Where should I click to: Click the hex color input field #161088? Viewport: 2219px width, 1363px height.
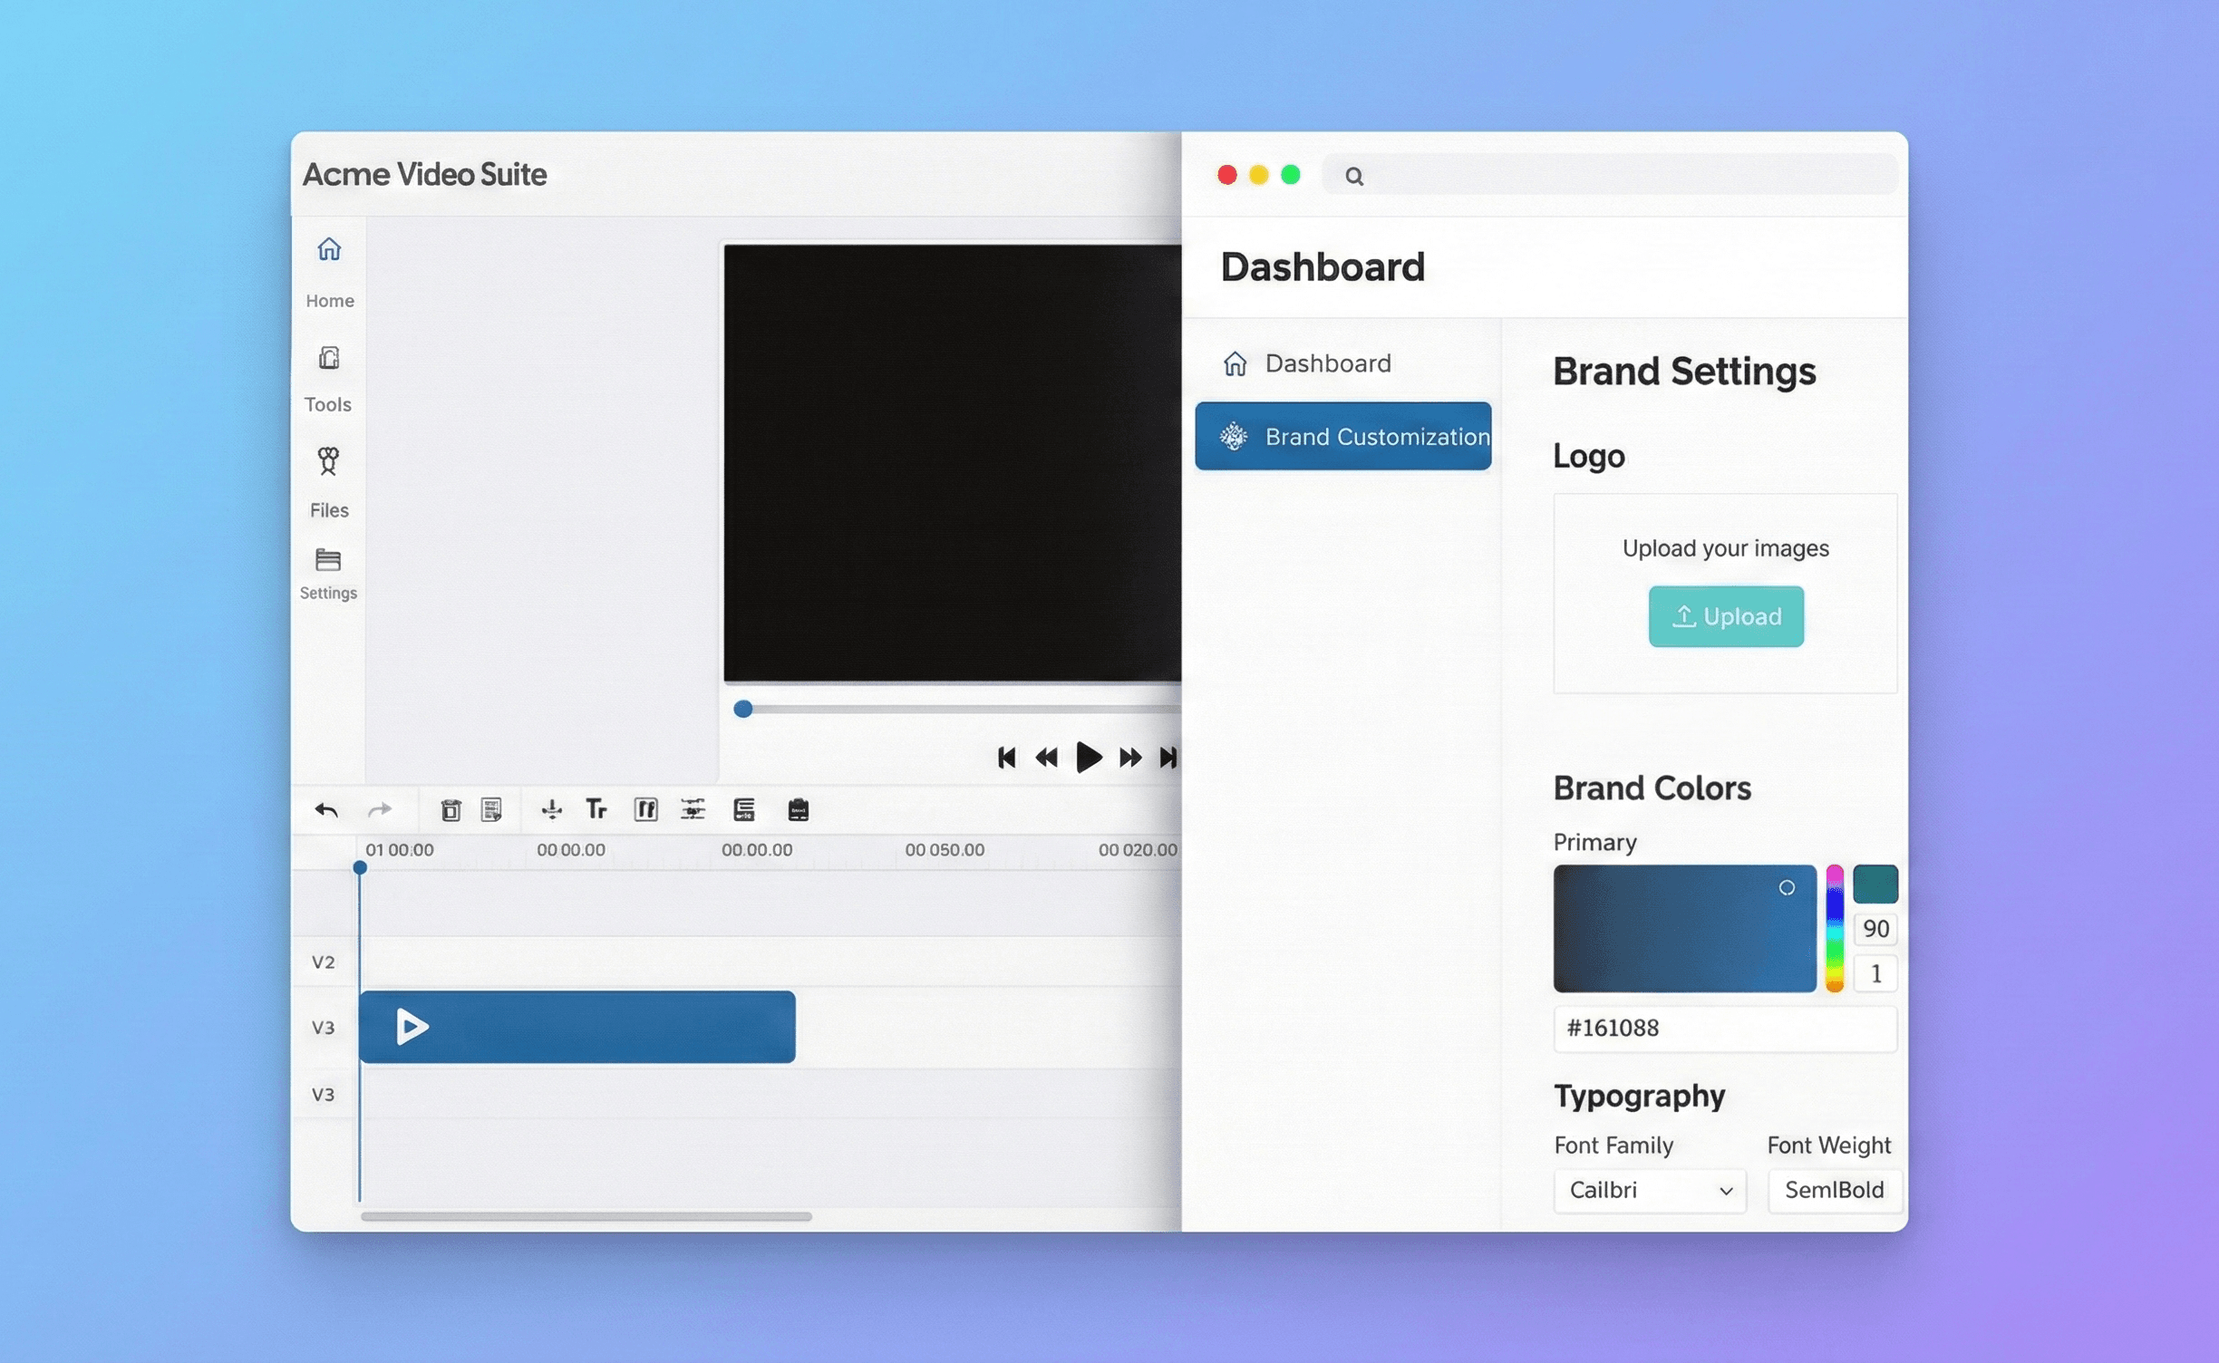pyautogui.click(x=1724, y=1029)
